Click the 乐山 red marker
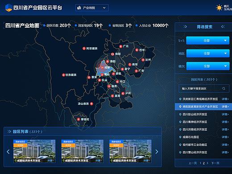Image resolution: width=232 pixels, height=174 pixels. (99, 80)
